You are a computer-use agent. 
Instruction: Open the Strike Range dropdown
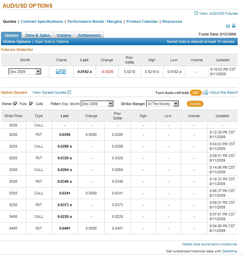click(x=176, y=104)
